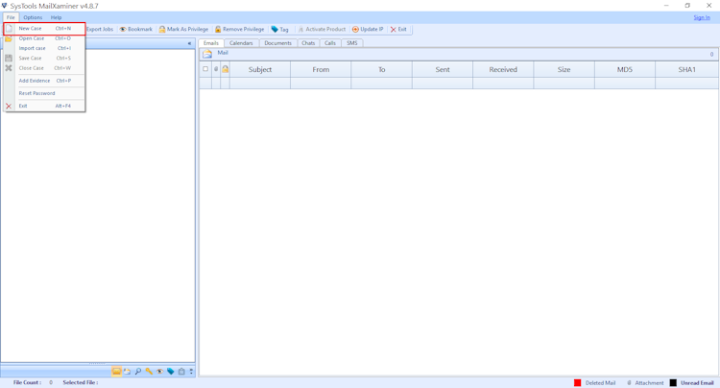Sort by the Received column header
Screen dimensions: 720x388
pos(503,70)
